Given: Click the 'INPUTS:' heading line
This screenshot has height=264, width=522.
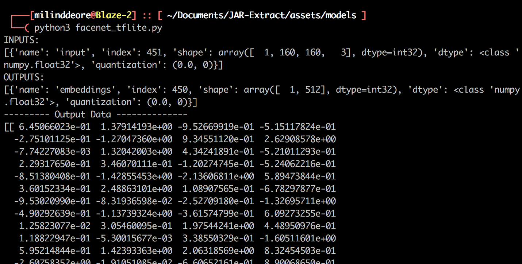Looking at the screenshot, I should point(22,40).
